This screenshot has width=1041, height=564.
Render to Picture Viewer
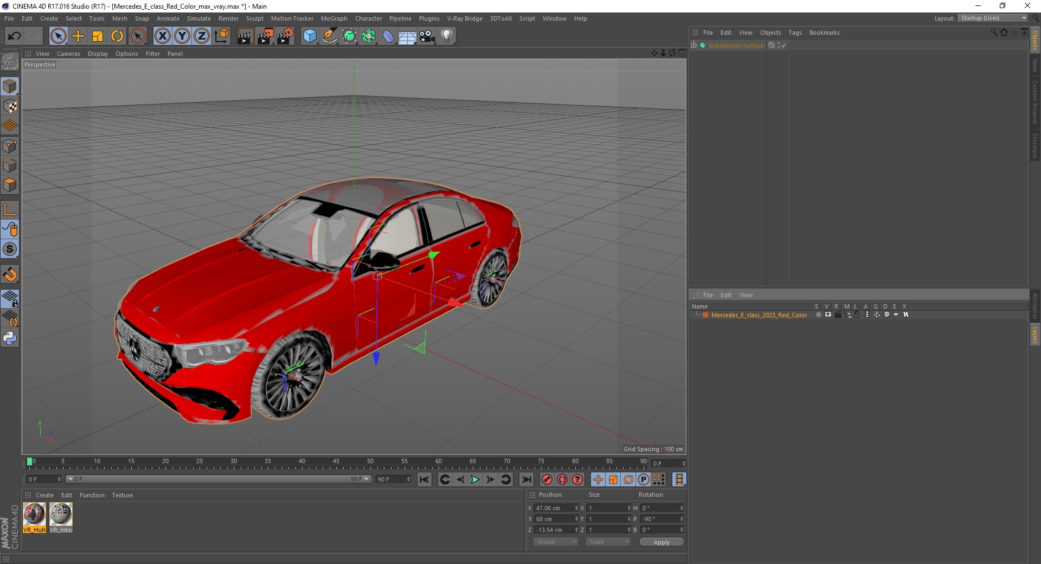(x=265, y=36)
